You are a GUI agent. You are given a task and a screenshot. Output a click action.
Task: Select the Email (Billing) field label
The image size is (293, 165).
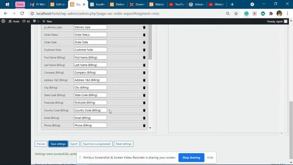52,118
